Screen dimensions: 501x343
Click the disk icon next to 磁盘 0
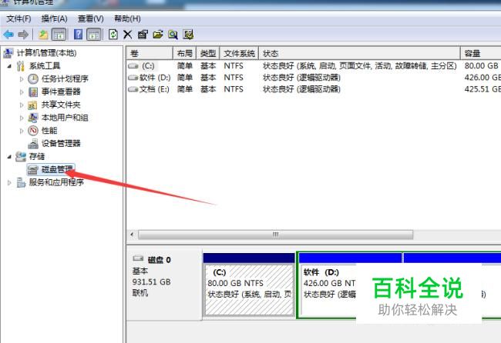coord(138,258)
